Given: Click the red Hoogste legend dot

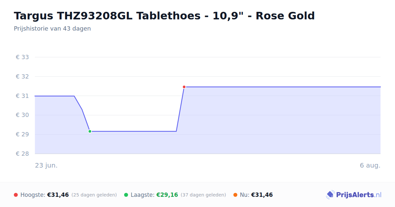Looking at the screenshot, I should pos(16,195).
